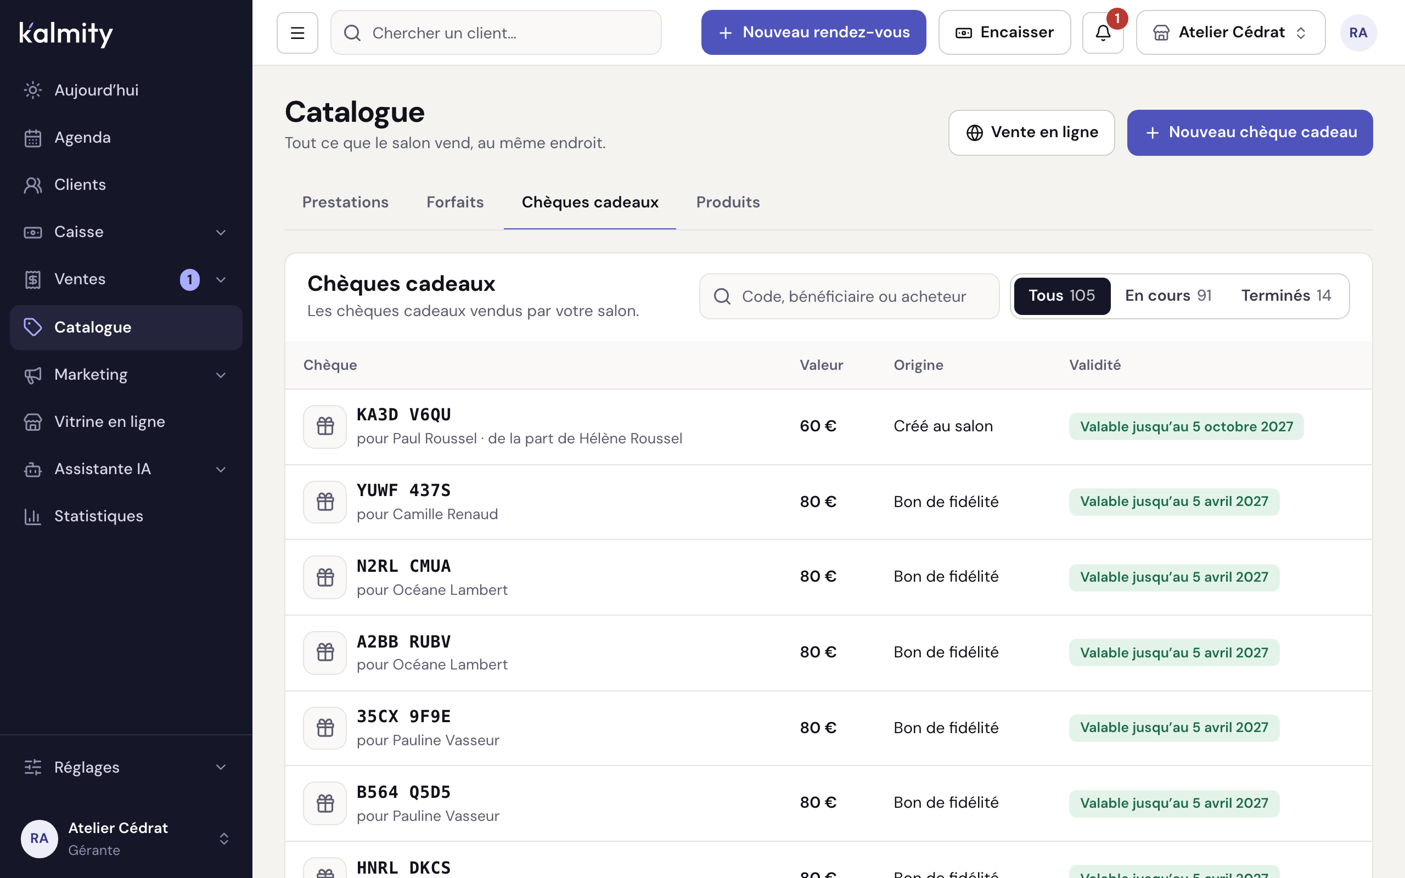Image resolution: width=1405 pixels, height=878 pixels.
Task: Click the Marketing megaphone icon
Action: click(x=33, y=375)
